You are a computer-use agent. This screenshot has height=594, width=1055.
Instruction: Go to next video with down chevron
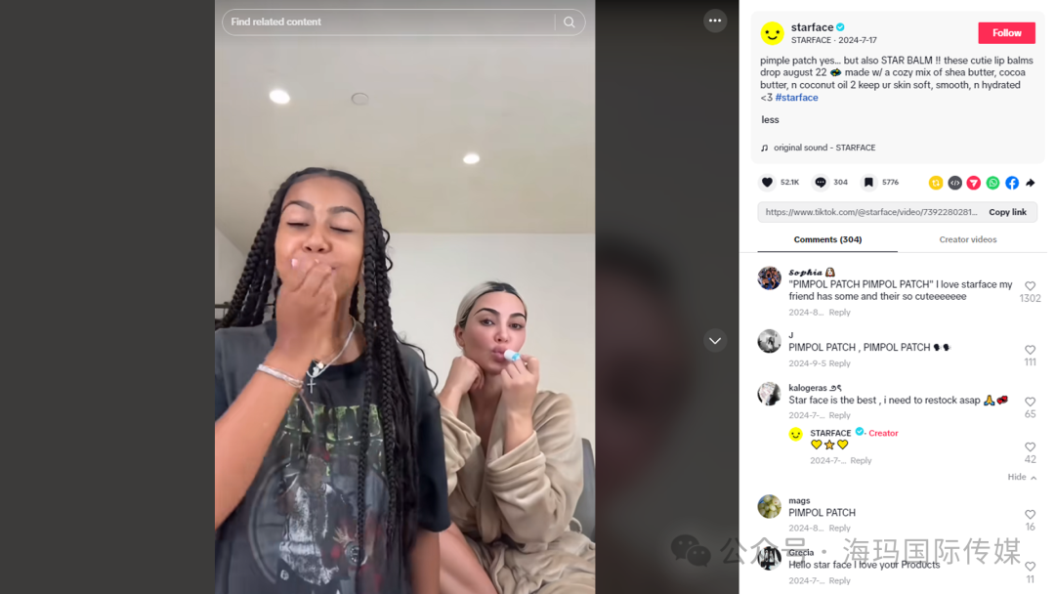(714, 341)
